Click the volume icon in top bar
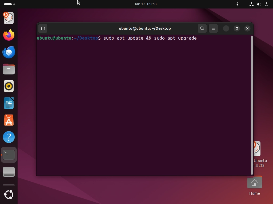 tap(259, 4)
